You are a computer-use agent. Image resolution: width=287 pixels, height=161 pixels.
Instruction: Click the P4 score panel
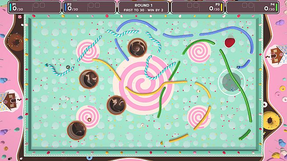(x=253, y=7)
